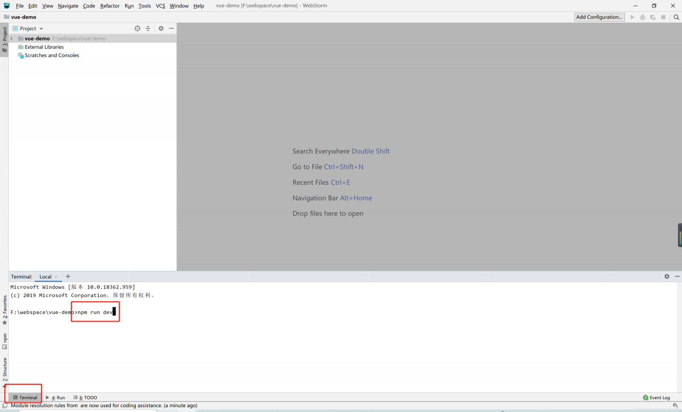Viewport: 682px width, 412px height.
Task: Click the Run with Coverage icon
Action: [653, 17]
